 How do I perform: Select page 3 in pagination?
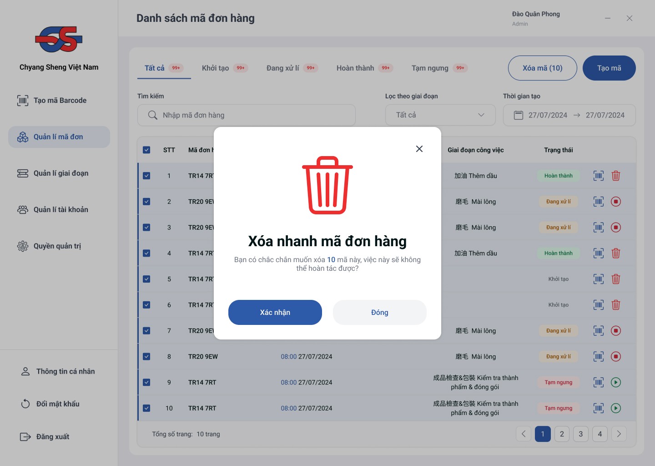point(581,434)
